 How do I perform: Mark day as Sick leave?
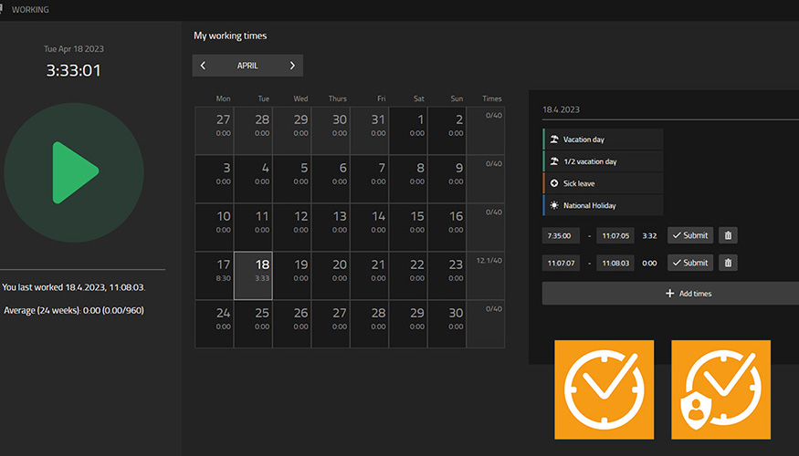pos(604,183)
